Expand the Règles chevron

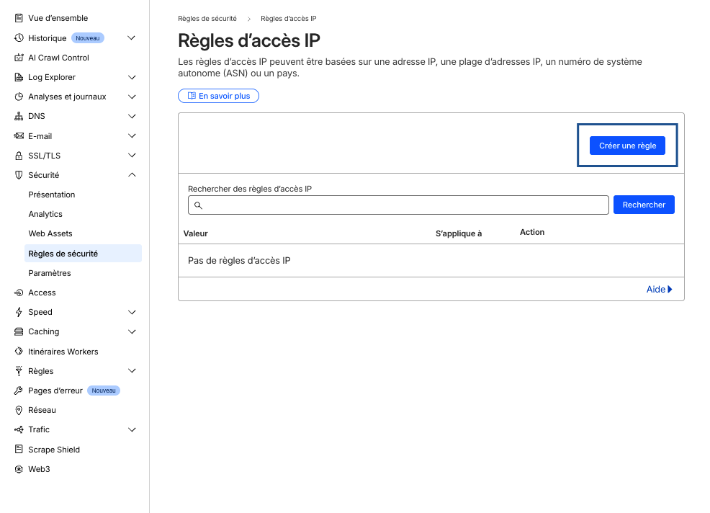[132, 371]
